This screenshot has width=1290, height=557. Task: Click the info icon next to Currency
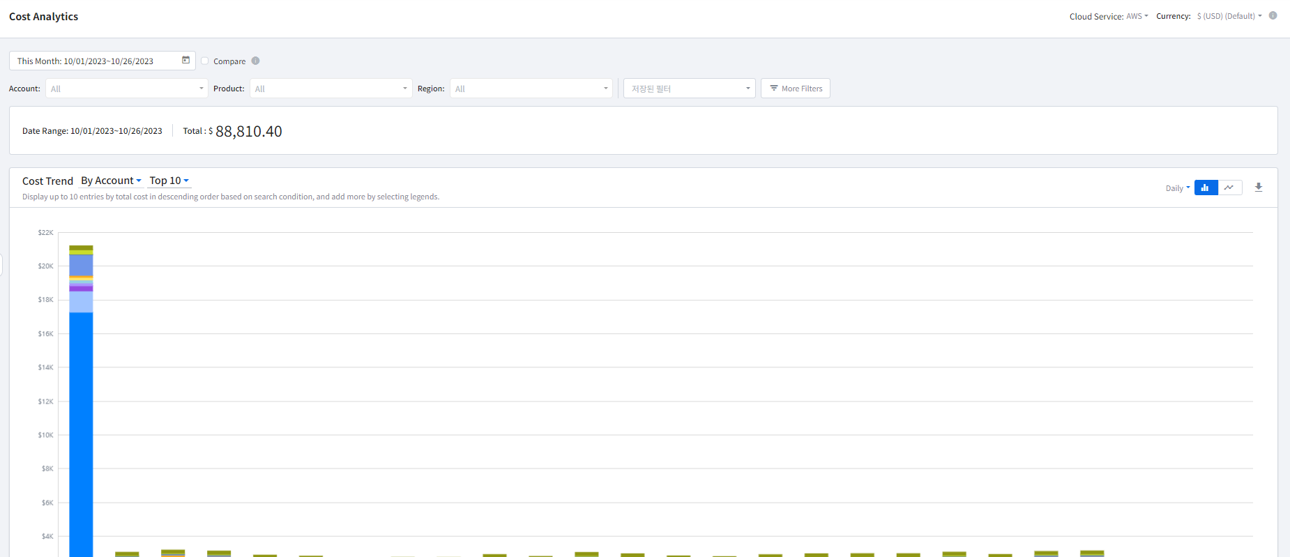point(1273,15)
